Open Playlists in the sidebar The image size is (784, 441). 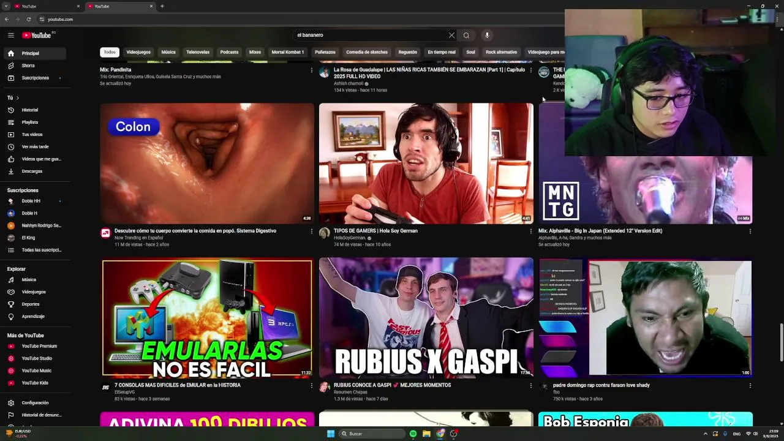coord(35,122)
